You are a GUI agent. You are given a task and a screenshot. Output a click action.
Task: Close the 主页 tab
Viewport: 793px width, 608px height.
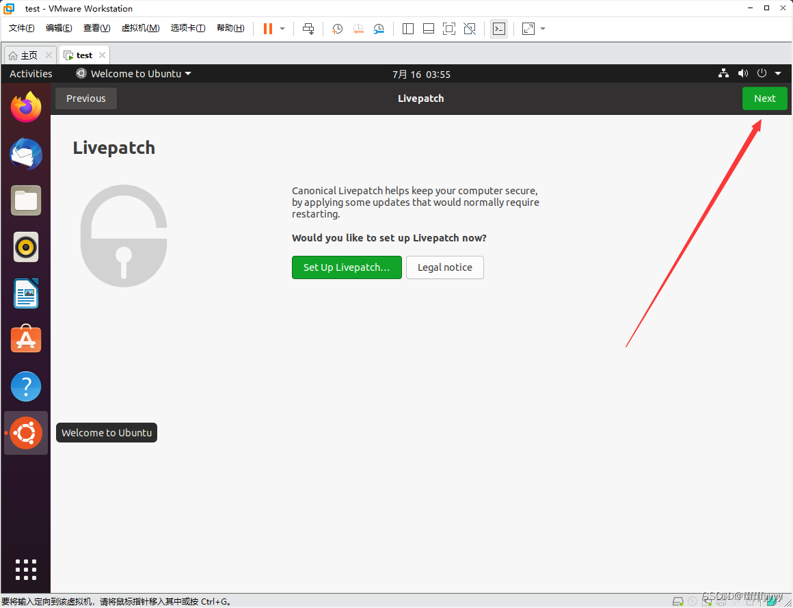[x=49, y=55]
